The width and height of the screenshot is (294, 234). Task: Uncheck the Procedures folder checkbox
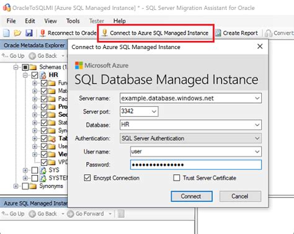[44, 107]
